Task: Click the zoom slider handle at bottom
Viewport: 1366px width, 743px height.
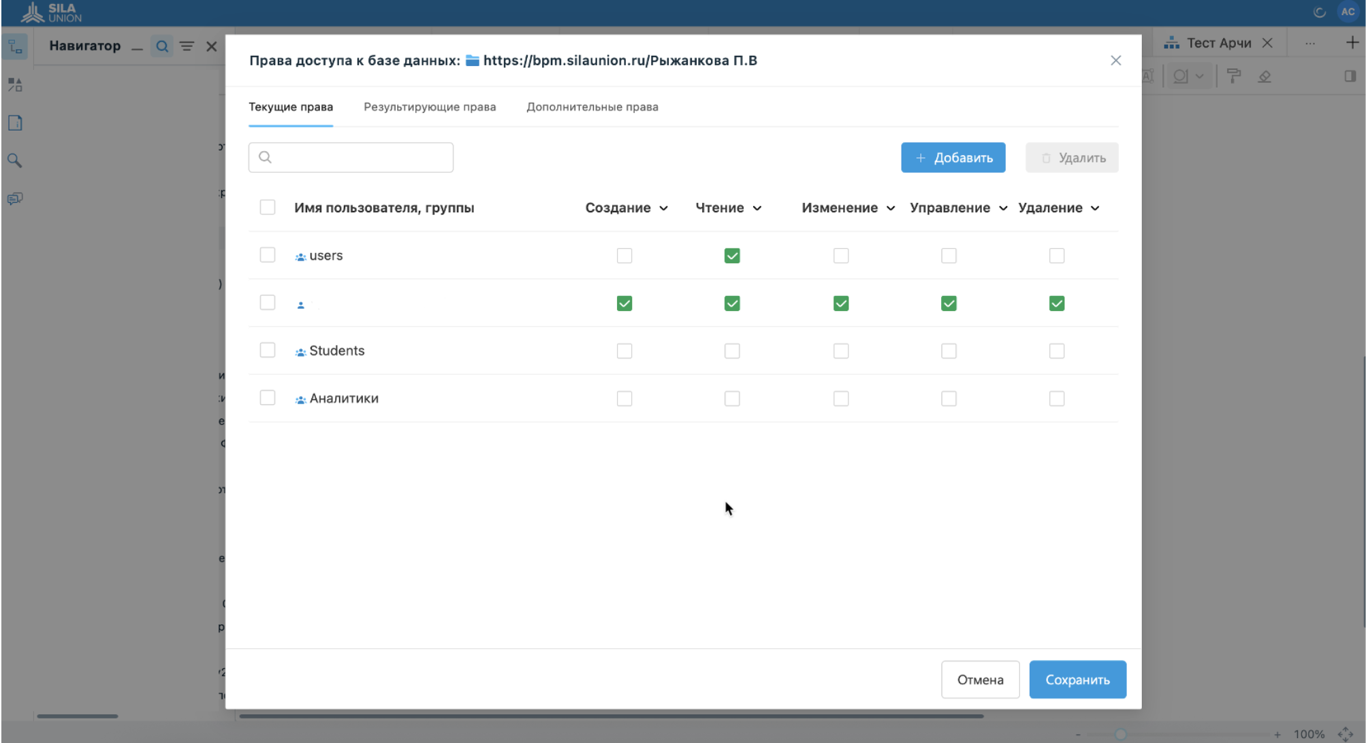Action: [1121, 734]
